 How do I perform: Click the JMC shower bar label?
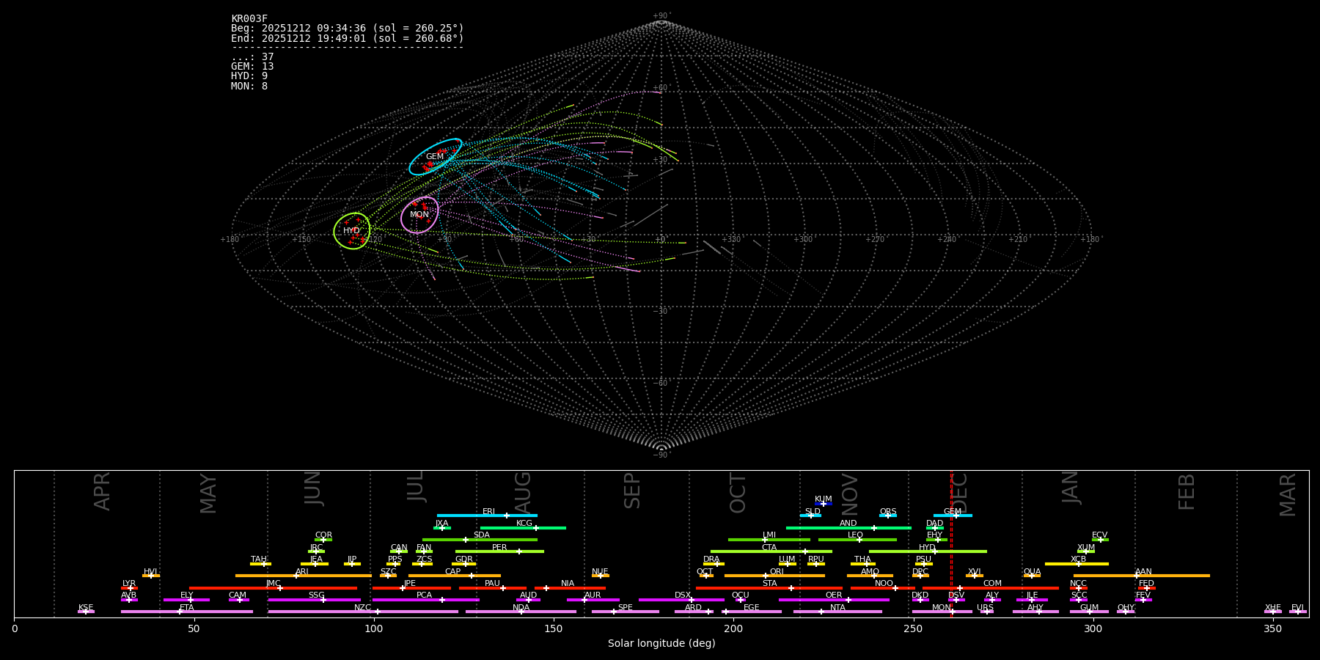(x=273, y=584)
